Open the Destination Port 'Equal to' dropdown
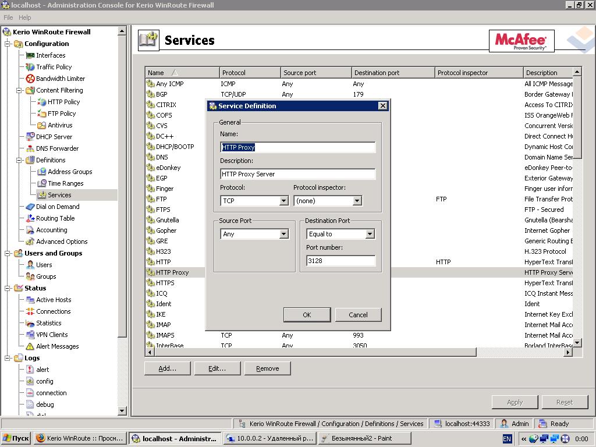The width and height of the screenshot is (596, 447). (x=370, y=234)
